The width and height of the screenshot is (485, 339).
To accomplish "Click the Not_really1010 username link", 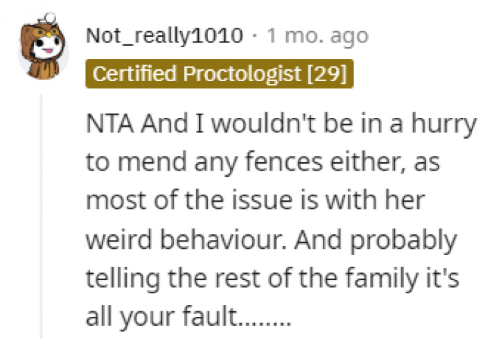I will (x=165, y=36).
